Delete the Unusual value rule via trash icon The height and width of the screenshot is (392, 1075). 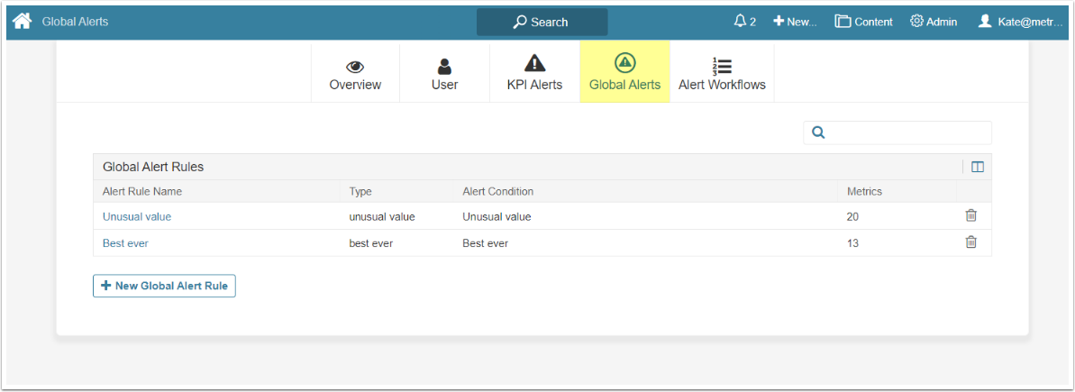point(970,215)
